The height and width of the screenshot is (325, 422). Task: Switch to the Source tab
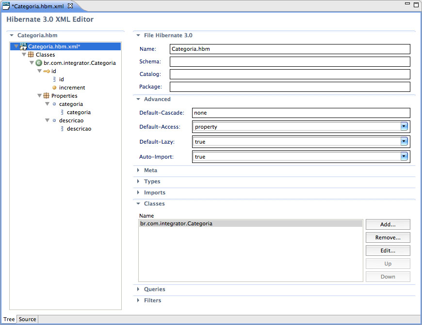point(28,319)
